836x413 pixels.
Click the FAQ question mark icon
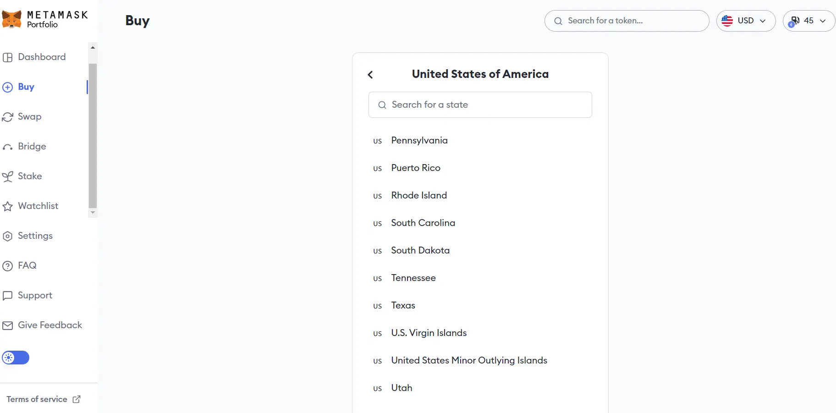click(x=8, y=266)
